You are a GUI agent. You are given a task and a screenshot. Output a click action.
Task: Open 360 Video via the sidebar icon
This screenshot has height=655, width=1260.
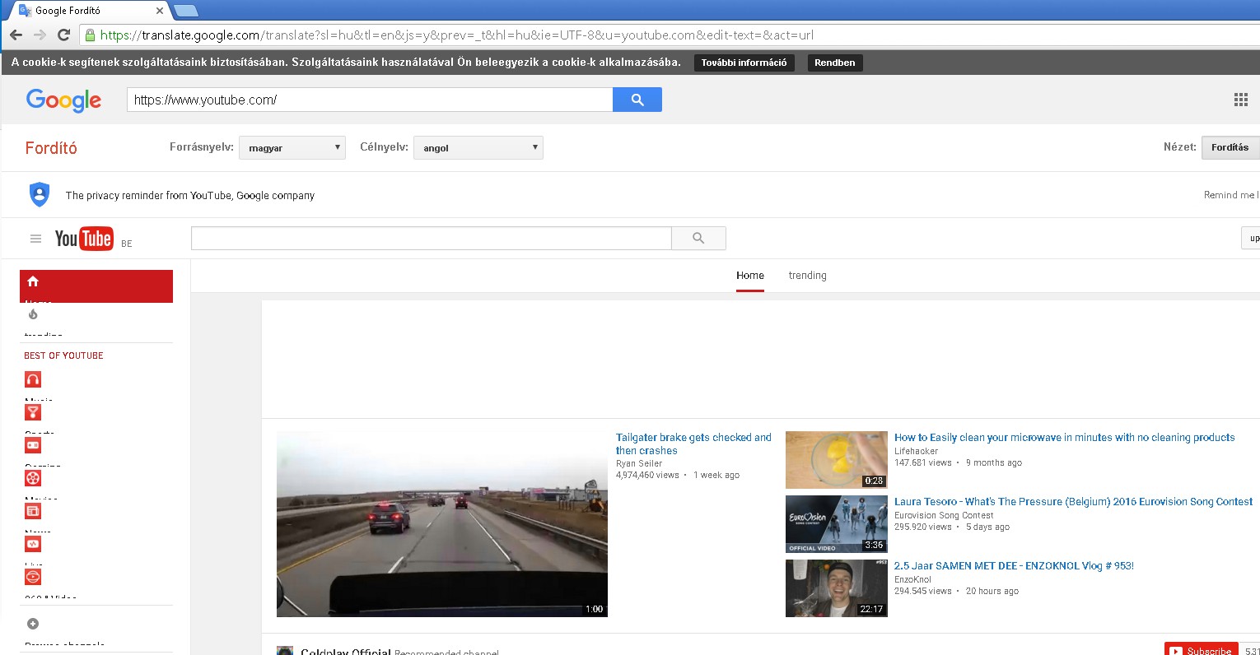point(33,577)
